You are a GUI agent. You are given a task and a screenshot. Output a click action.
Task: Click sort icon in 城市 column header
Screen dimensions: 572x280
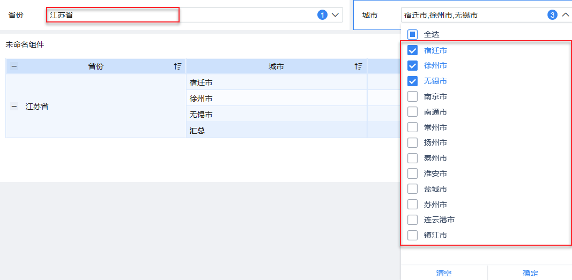pos(358,66)
